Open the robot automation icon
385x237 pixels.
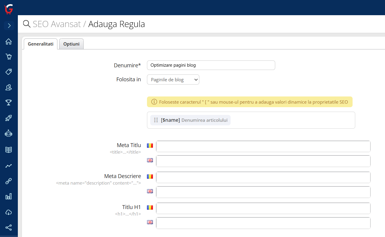click(x=9, y=134)
